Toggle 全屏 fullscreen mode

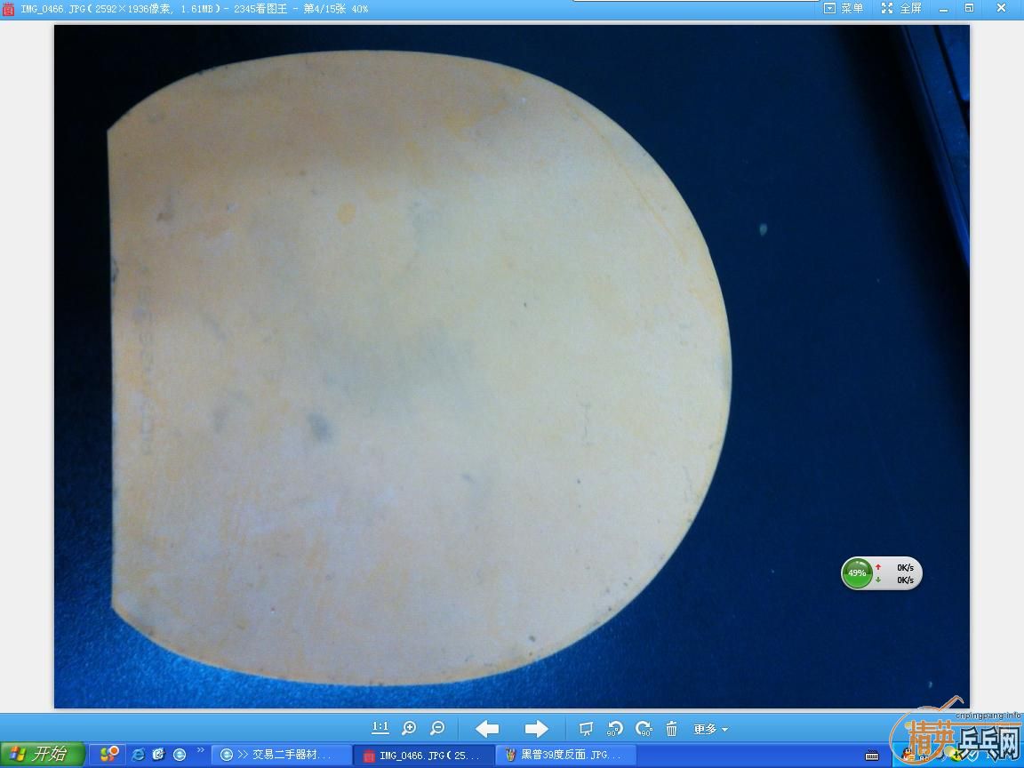pos(901,8)
